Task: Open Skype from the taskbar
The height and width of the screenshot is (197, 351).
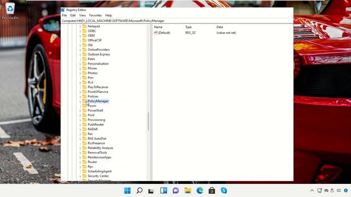Action: pyautogui.click(x=224, y=190)
